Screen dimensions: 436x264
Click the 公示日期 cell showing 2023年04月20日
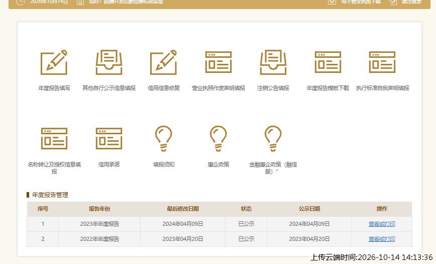pyautogui.click(x=309, y=239)
